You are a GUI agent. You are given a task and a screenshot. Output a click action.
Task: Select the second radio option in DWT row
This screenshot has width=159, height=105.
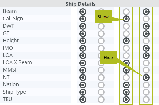pos(101,26)
